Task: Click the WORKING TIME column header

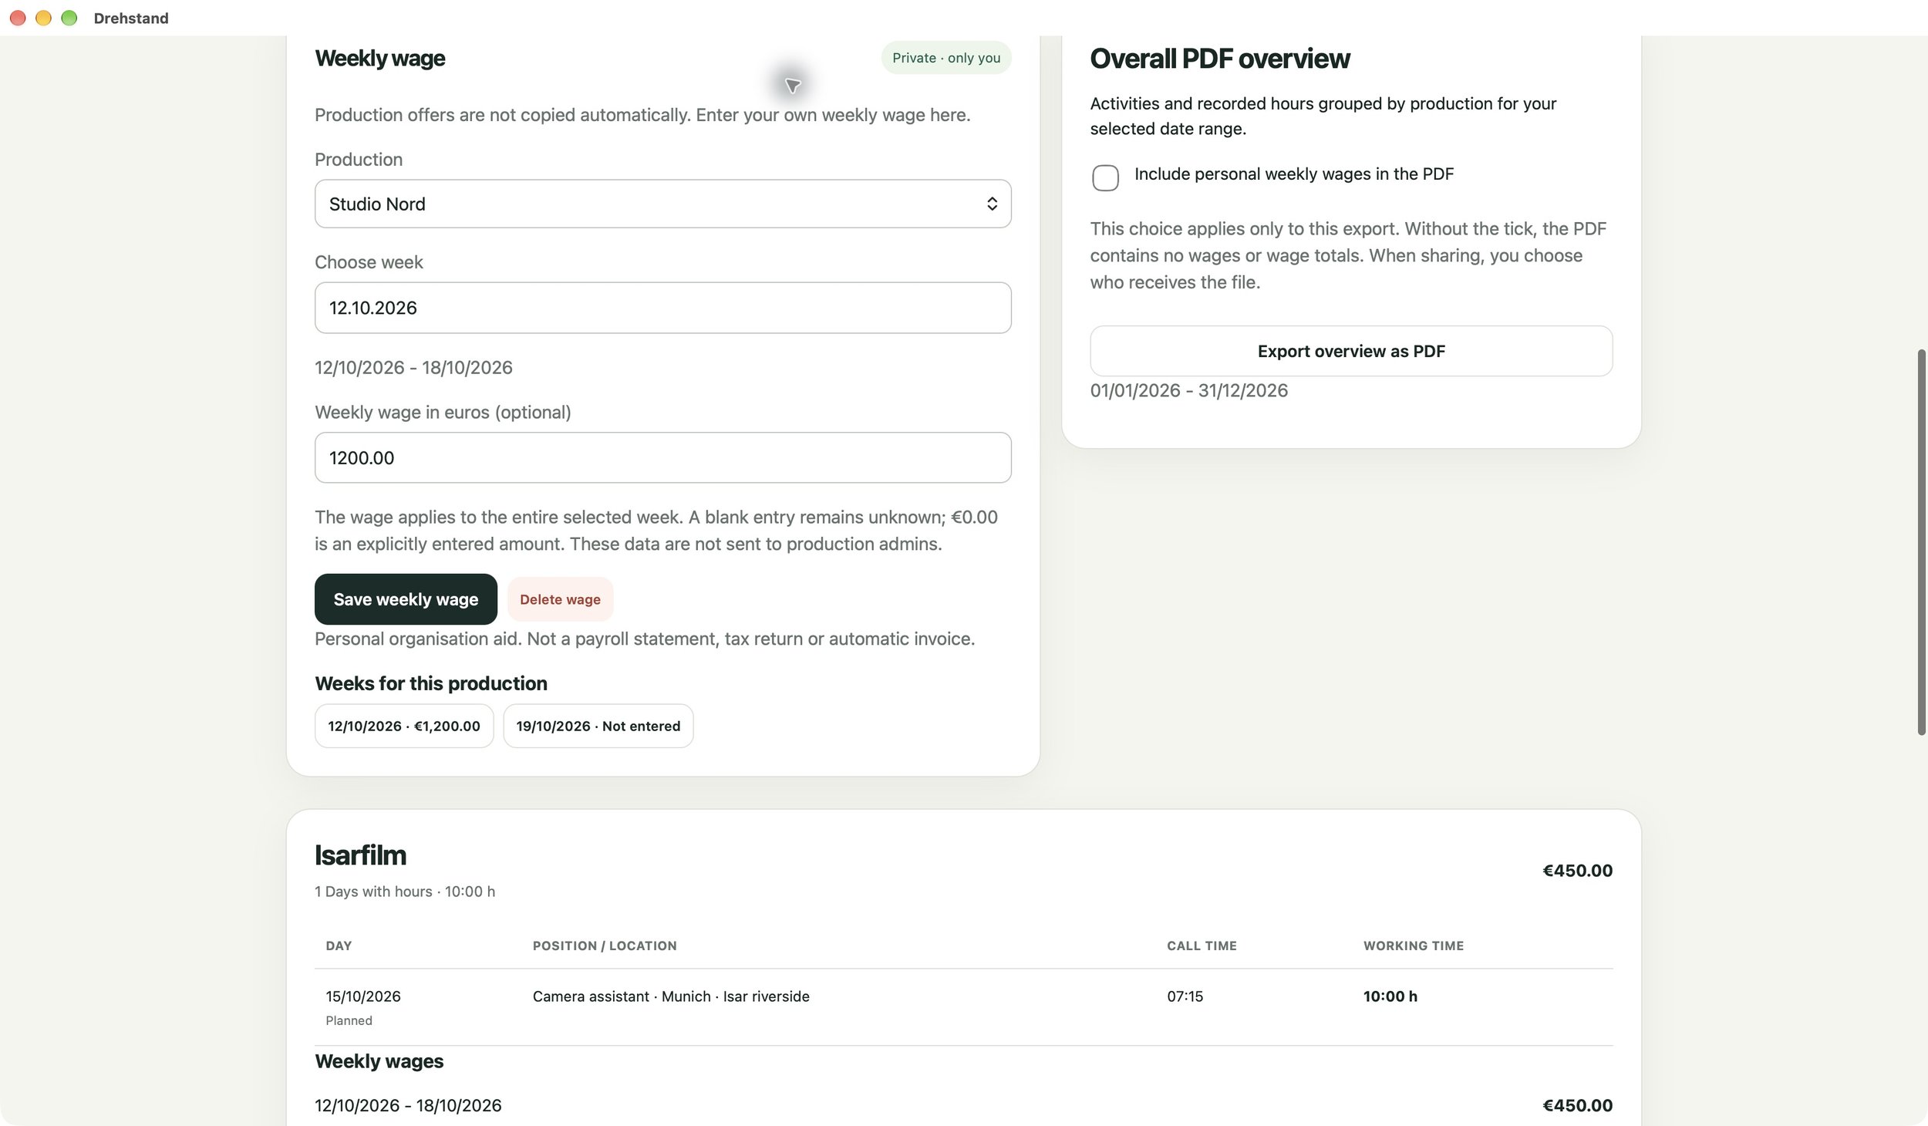Action: click(x=1413, y=946)
